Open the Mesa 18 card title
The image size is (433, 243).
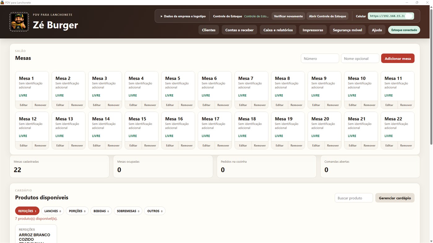click(x=247, y=119)
